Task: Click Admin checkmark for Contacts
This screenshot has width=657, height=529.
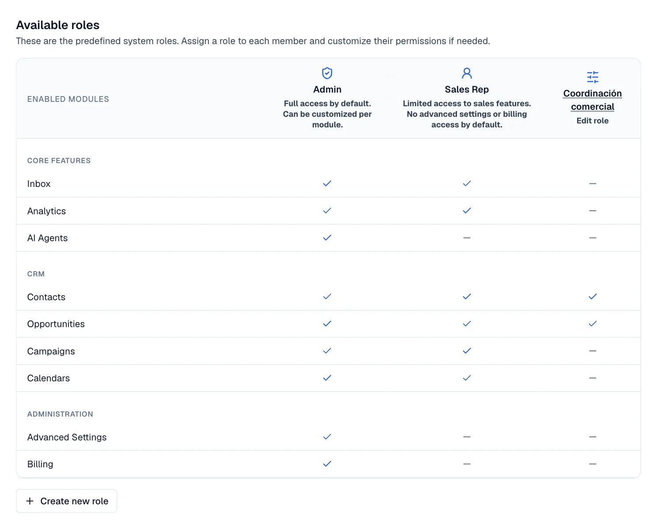Action: pyautogui.click(x=327, y=297)
